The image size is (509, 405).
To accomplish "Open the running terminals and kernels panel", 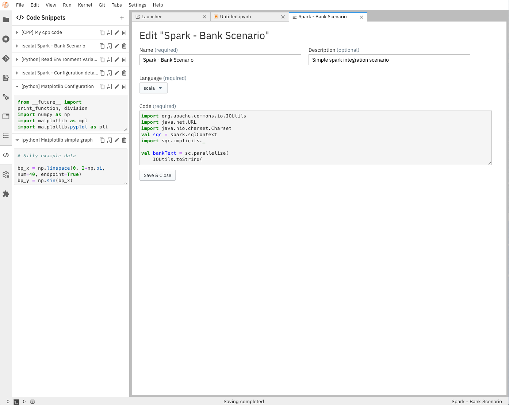I will pyautogui.click(x=6, y=39).
